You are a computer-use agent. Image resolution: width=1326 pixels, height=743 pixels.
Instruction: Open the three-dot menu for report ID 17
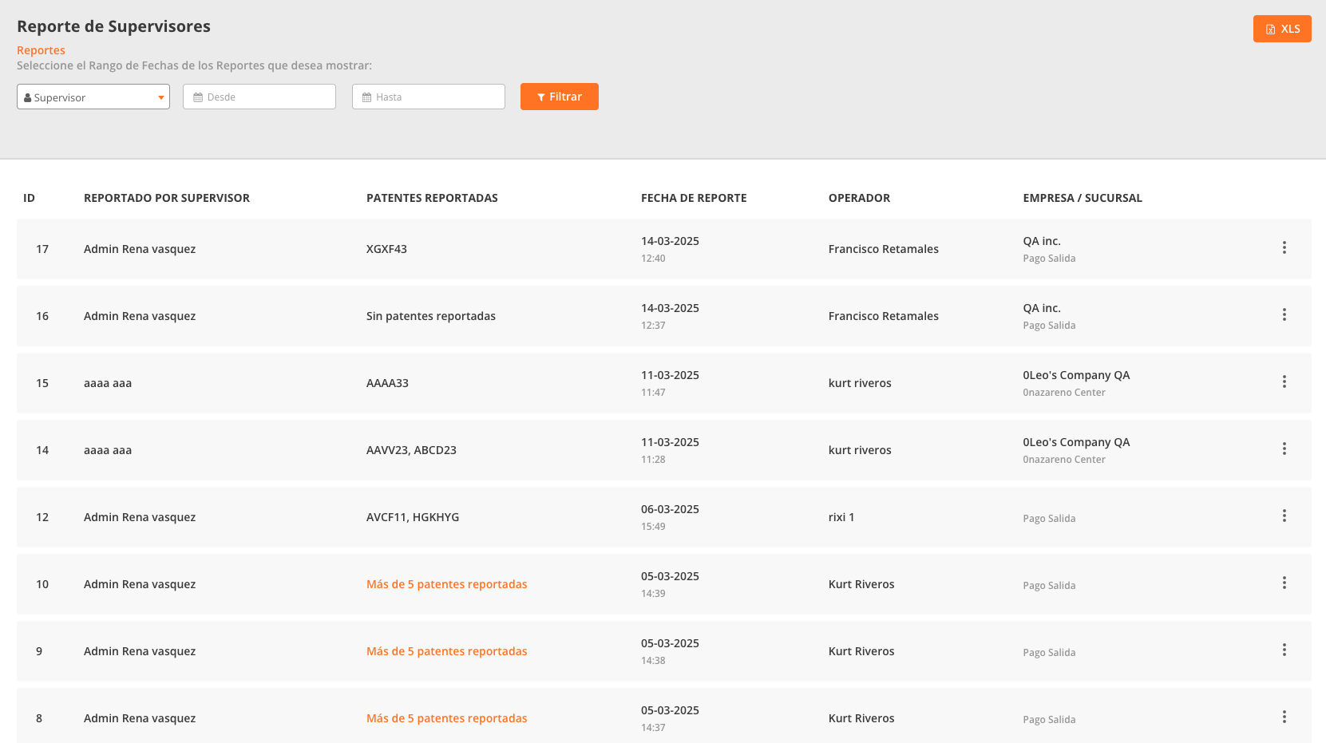pyautogui.click(x=1284, y=248)
